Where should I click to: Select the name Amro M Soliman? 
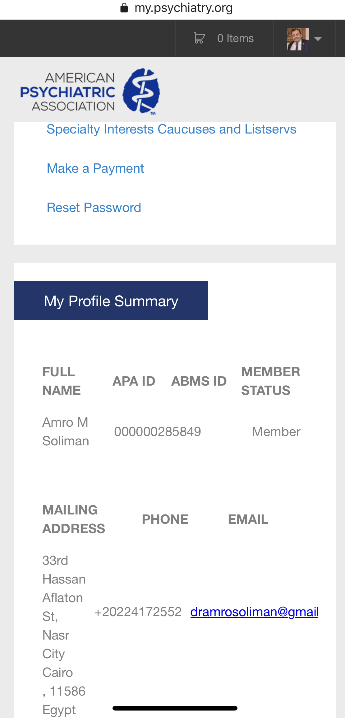pos(66,432)
